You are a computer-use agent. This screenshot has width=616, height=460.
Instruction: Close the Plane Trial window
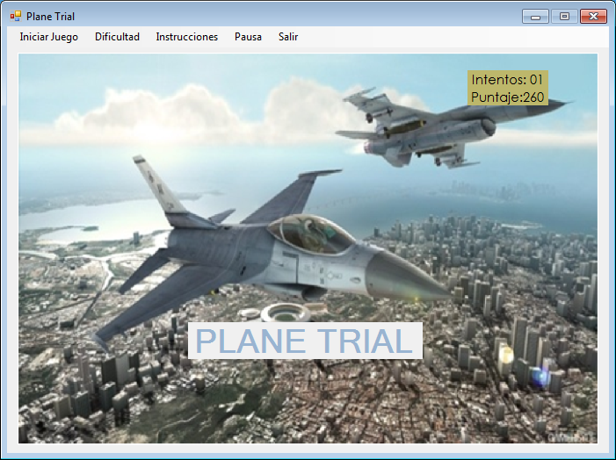[593, 17]
